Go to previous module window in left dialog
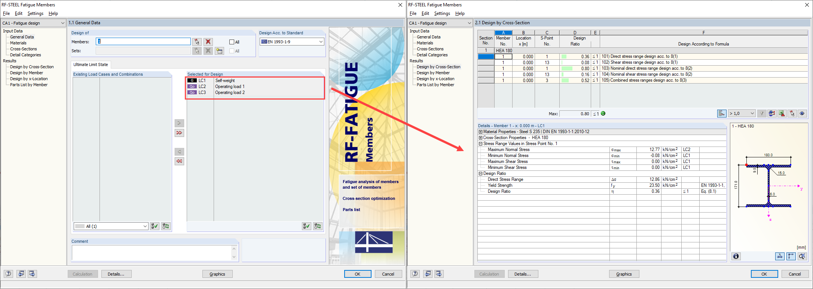The height and width of the screenshot is (289, 813). click(21, 274)
